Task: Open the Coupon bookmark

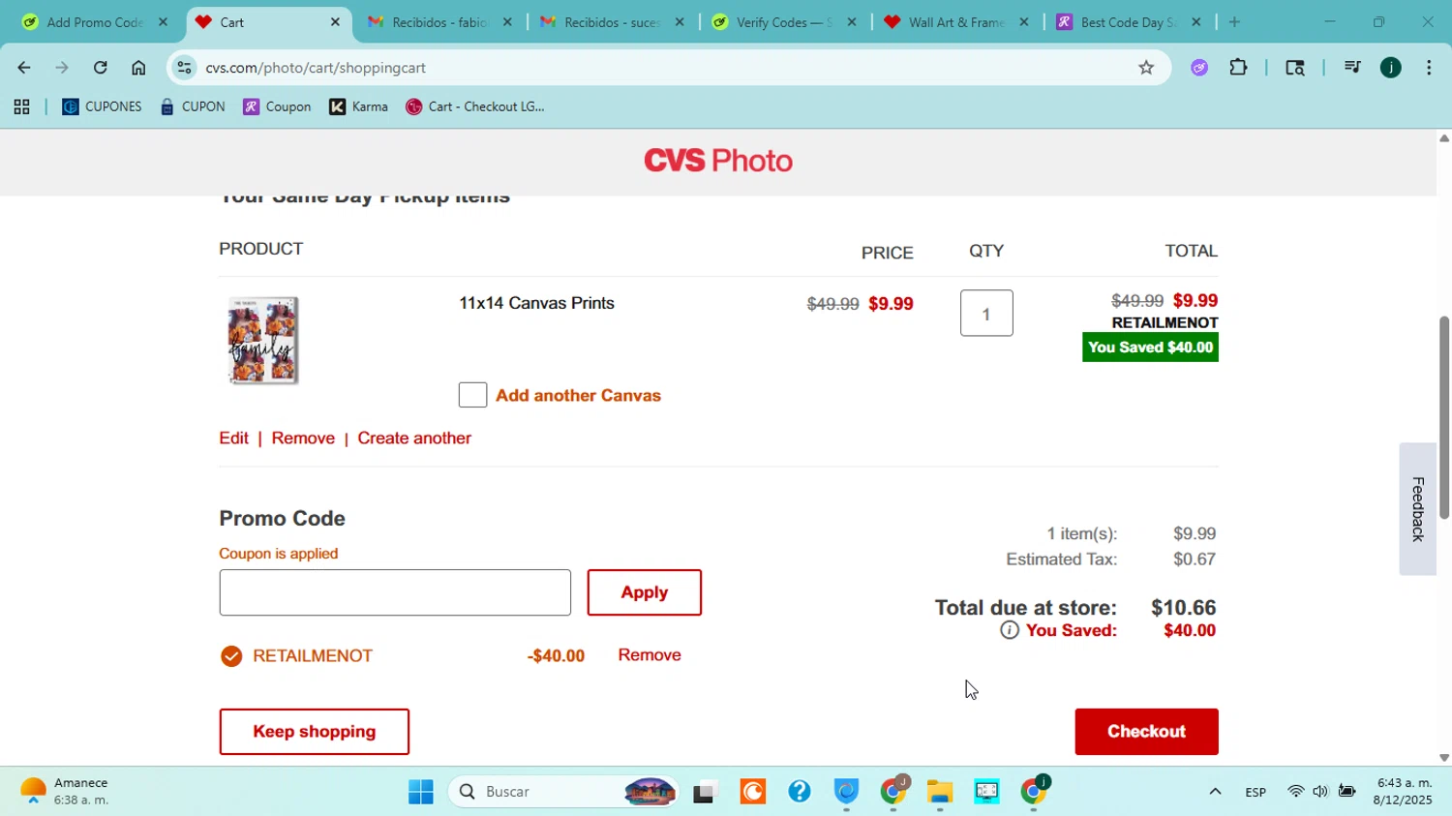Action: click(x=277, y=107)
